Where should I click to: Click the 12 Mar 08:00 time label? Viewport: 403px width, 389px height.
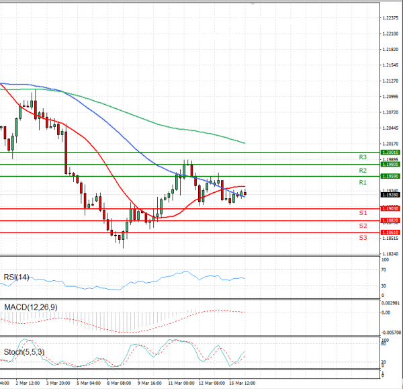click(212, 384)
